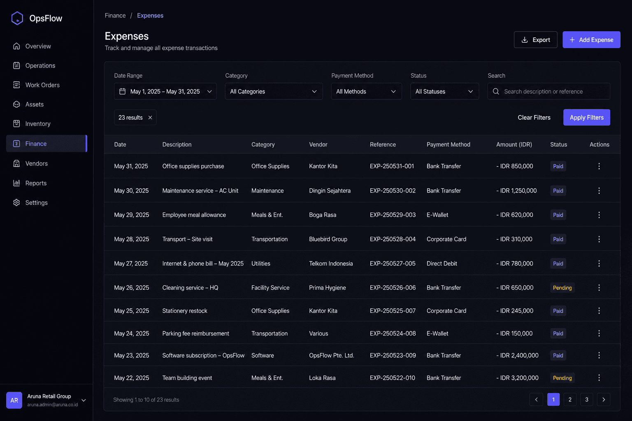Click the Inventory box icon

(16, 124)
